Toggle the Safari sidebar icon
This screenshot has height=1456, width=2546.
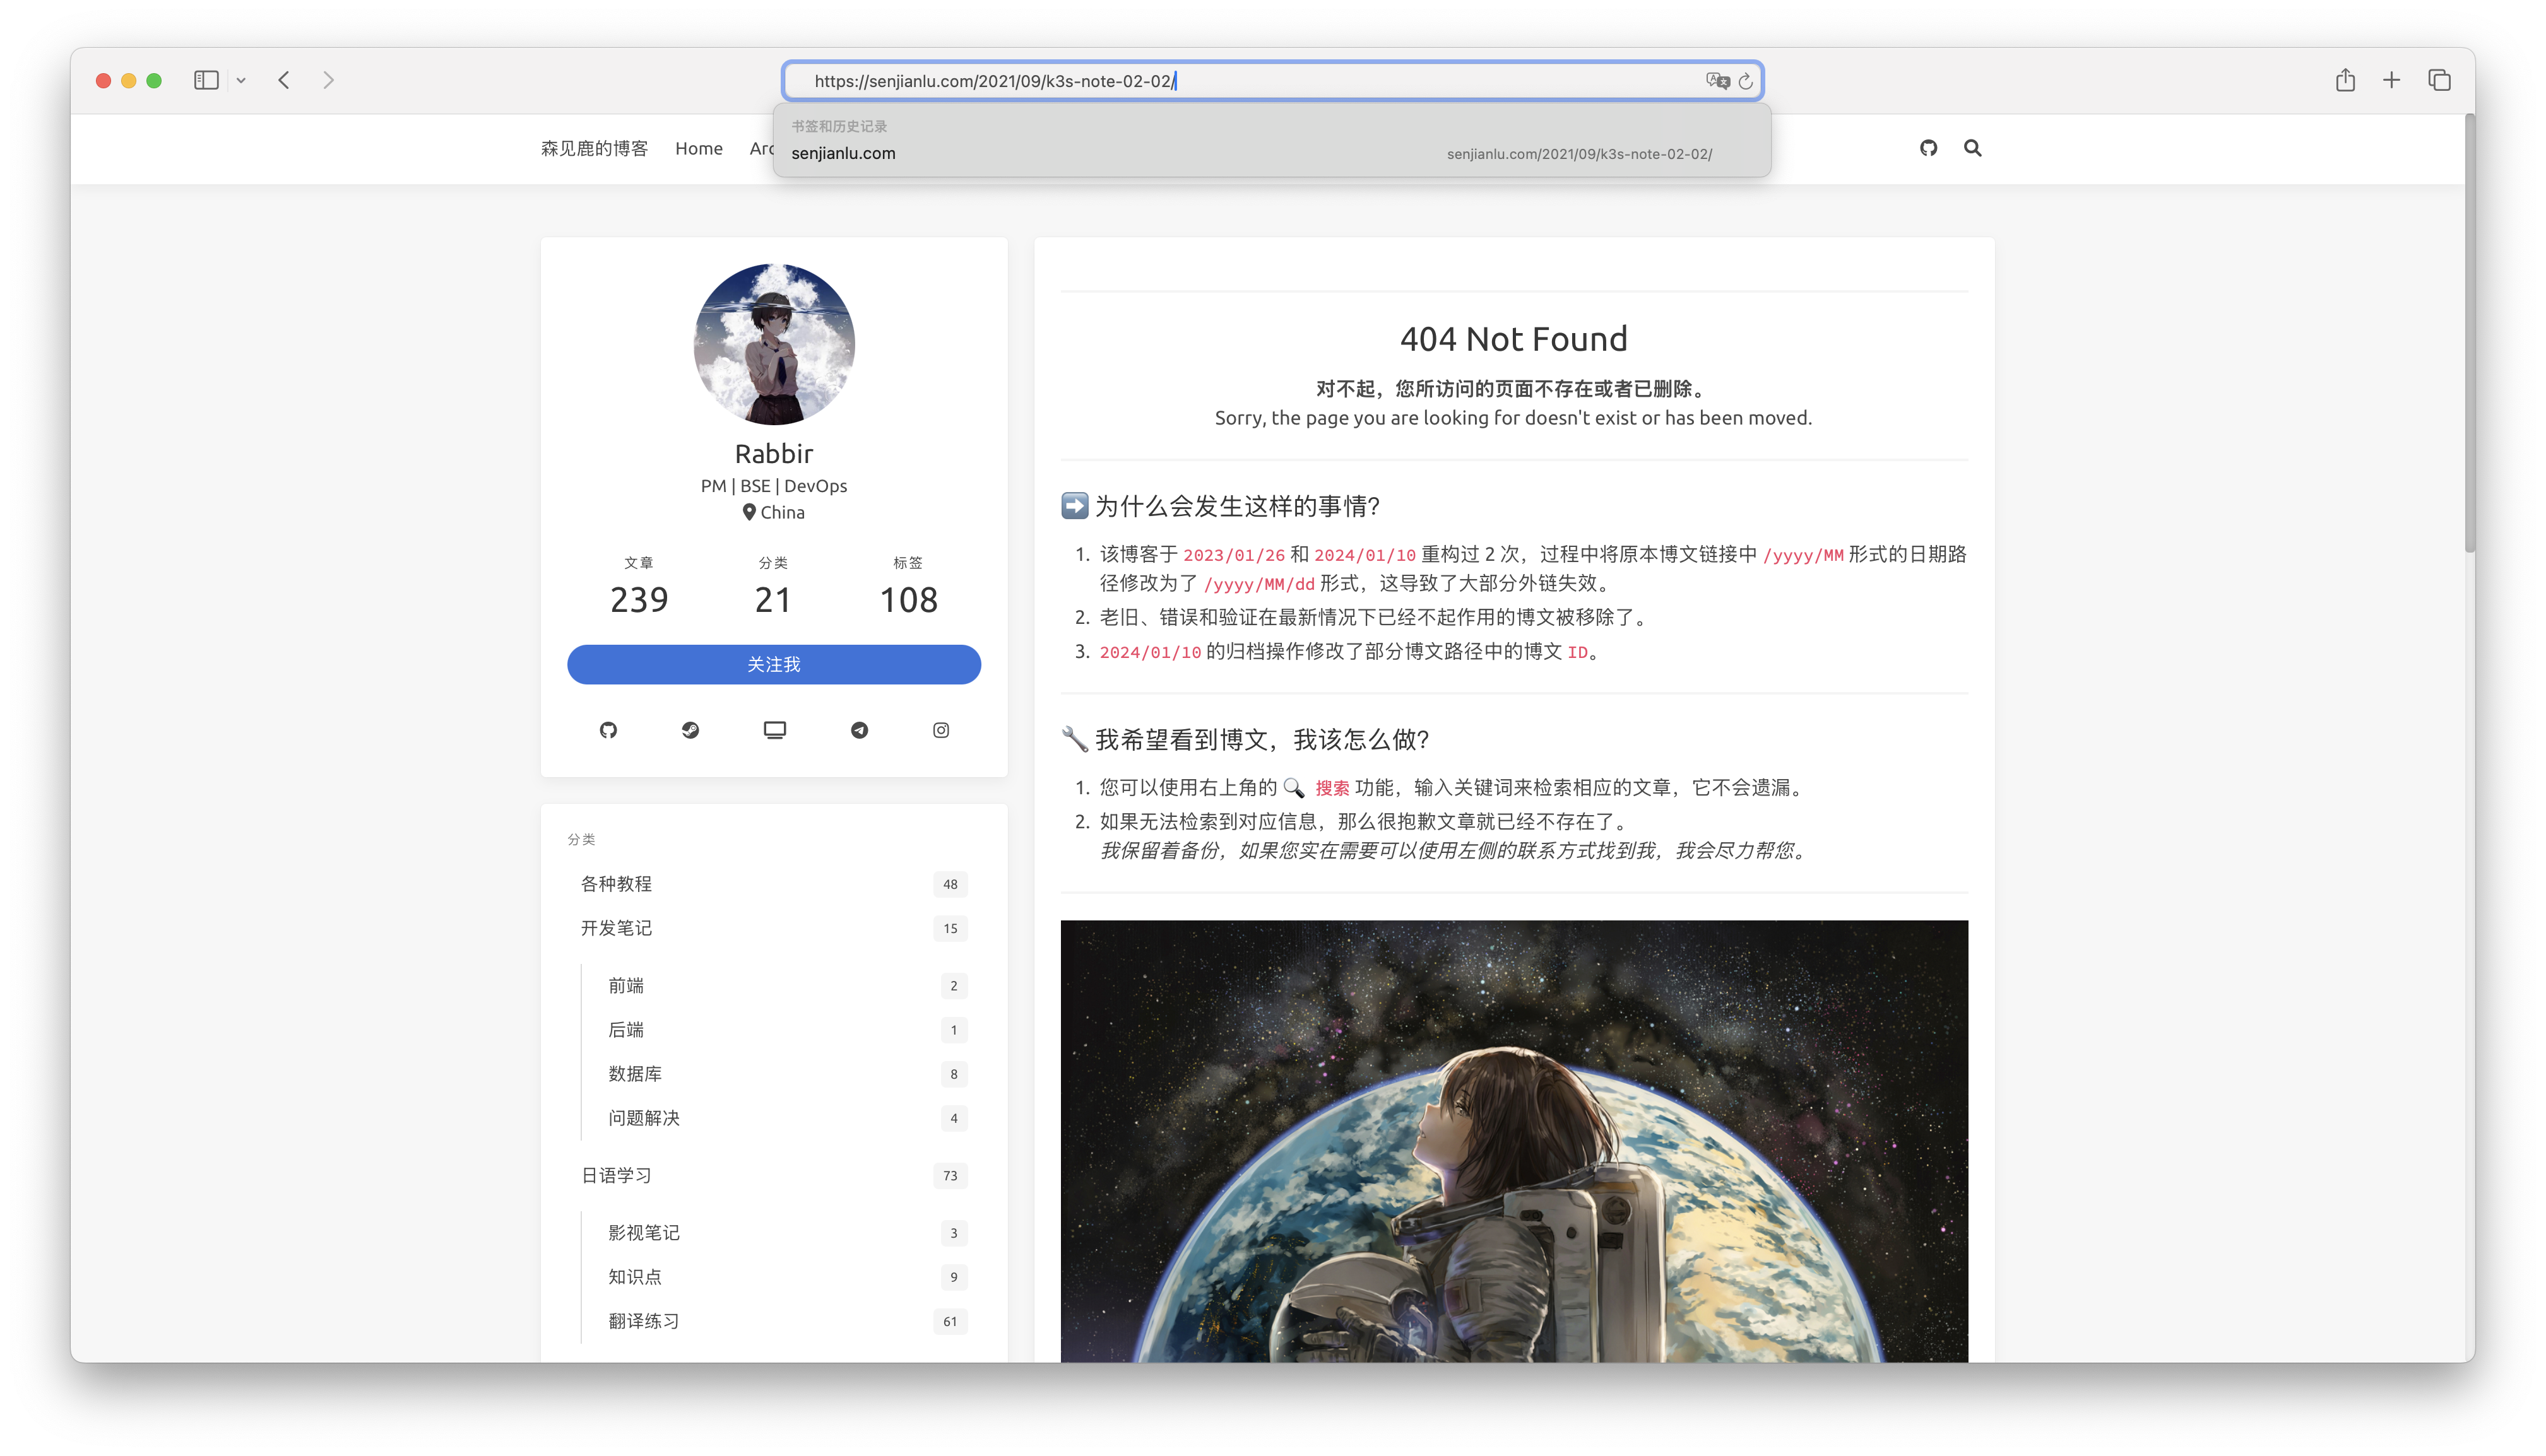[x=206, y=80]
